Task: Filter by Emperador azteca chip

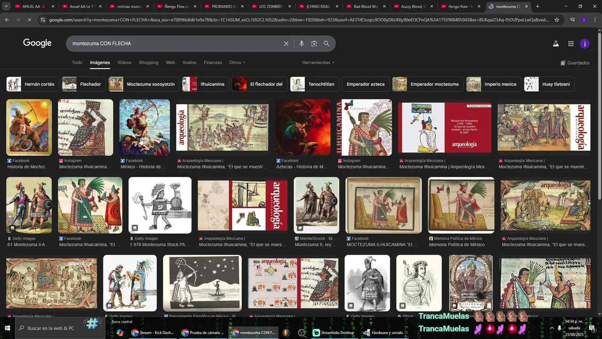Action: 365,84
